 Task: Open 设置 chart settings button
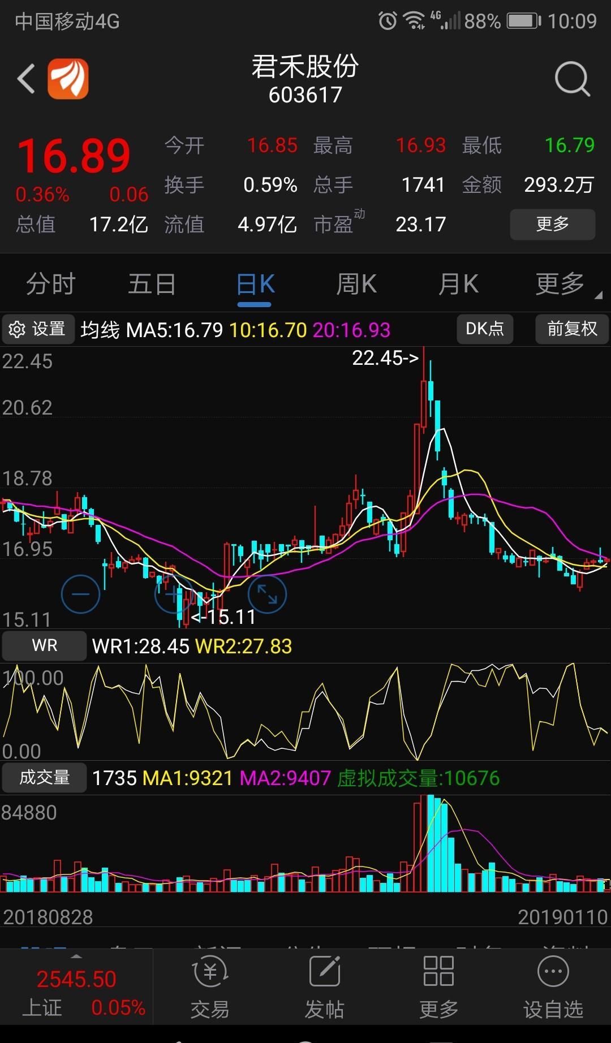(x=38, y=329)
